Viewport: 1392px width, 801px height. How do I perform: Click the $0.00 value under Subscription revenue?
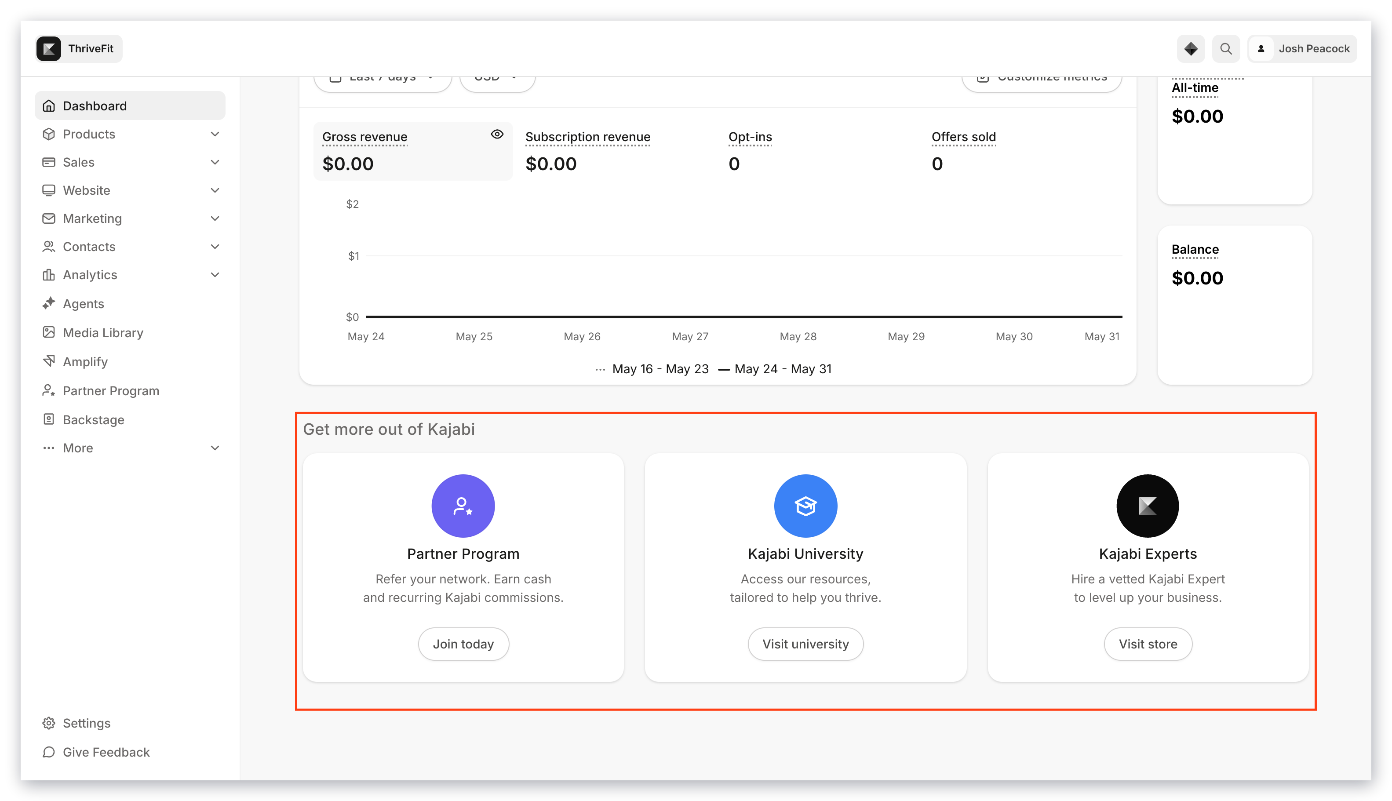click(x=551, y=164)
